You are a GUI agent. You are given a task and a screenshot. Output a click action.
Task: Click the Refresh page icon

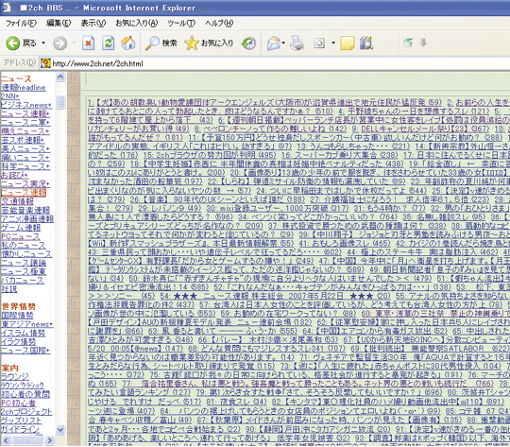tap(108, 43)
